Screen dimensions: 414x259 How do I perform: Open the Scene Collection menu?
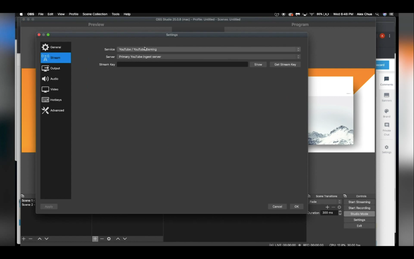coord(95,14)
